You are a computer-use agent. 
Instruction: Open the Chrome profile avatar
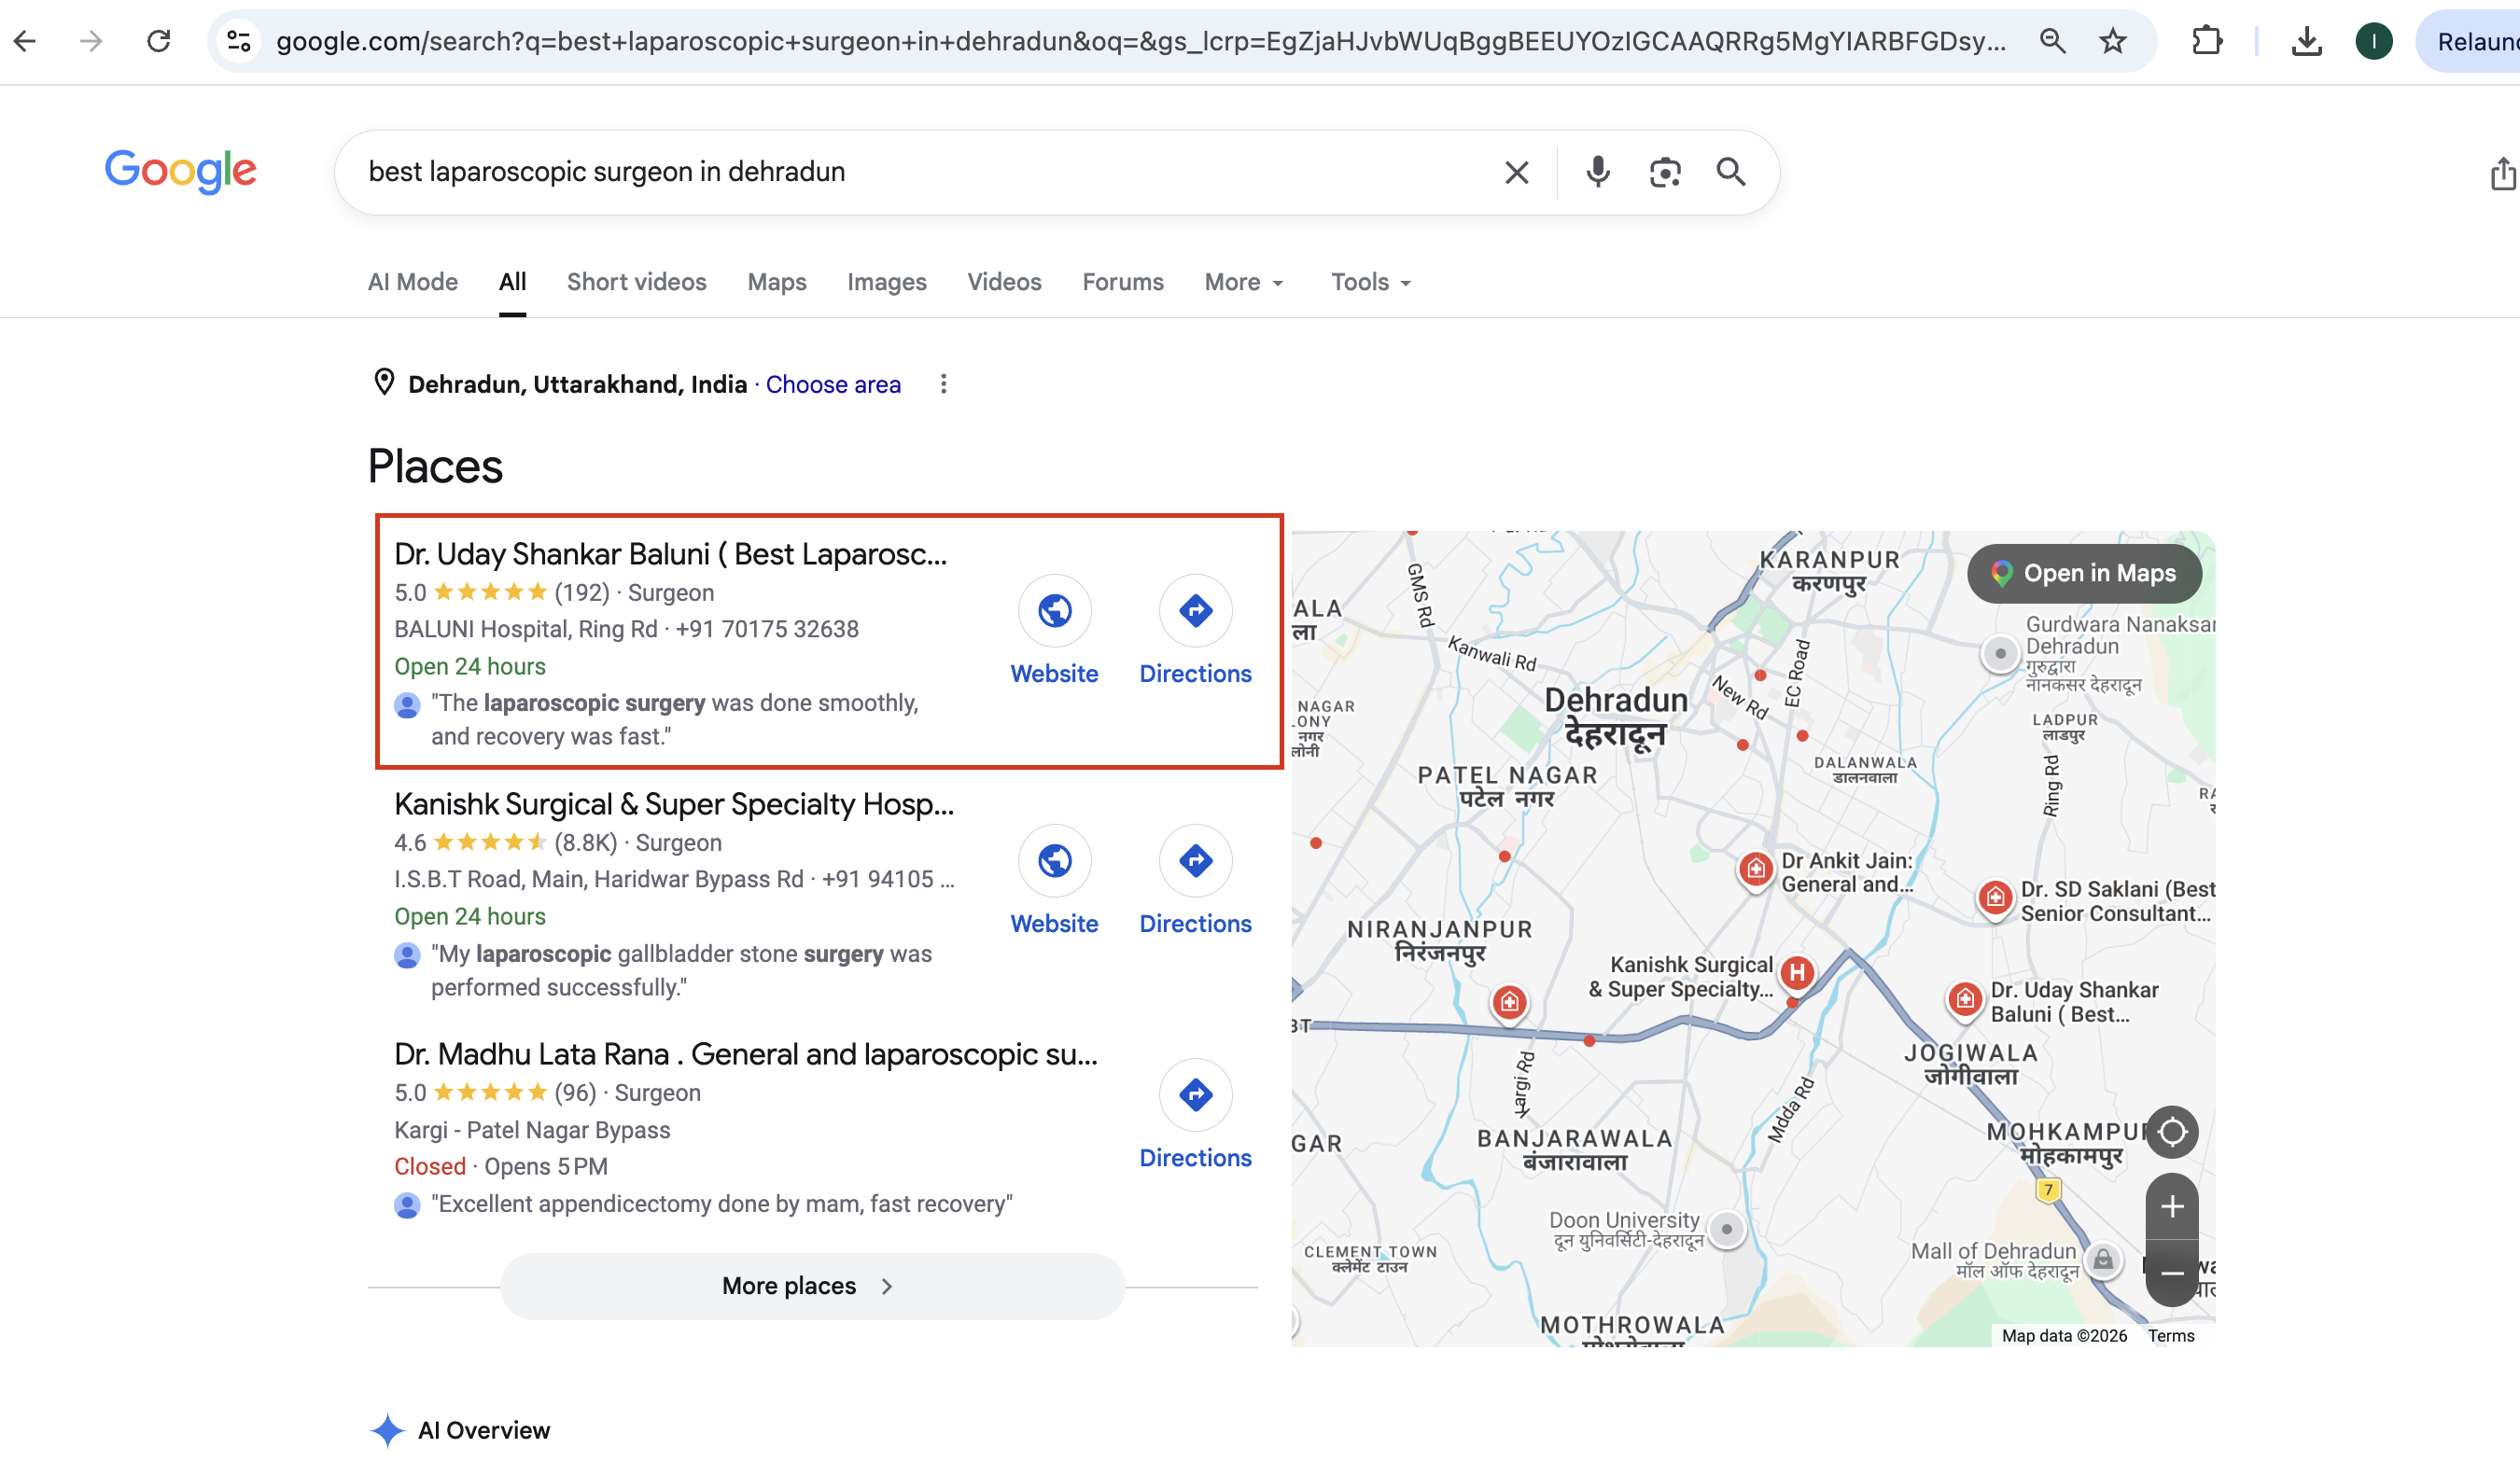coord(2374,41)
